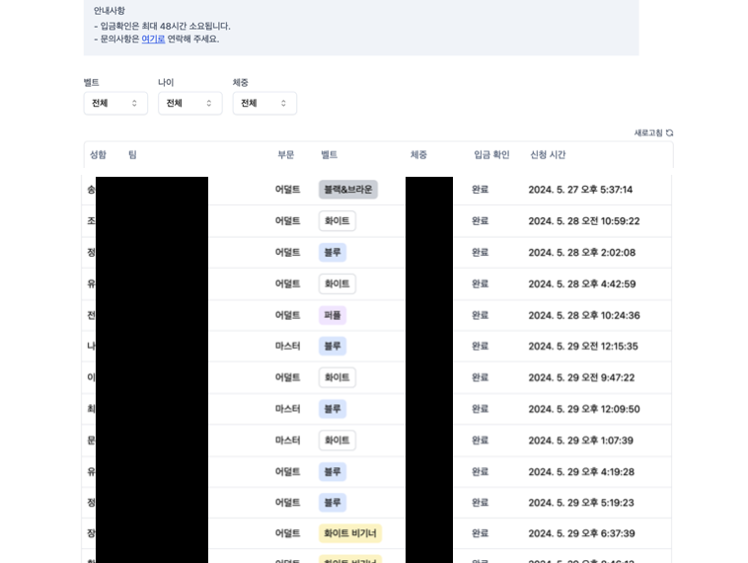Click 블루 badge in the 5:19:23 row
The width and height of the screenshot is (748, 563).
tap(333, 503)
